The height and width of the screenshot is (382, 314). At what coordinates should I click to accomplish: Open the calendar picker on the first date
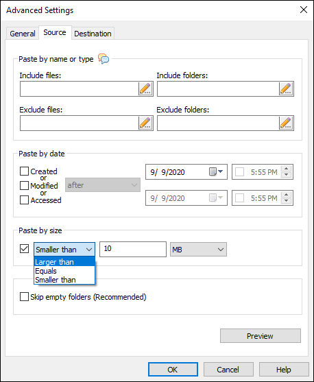coord(216,171)
